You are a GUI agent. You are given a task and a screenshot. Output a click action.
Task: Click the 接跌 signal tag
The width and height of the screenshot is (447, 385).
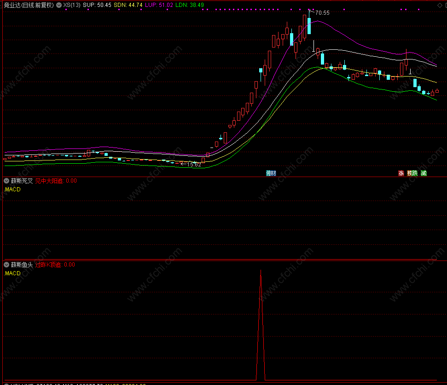412,173
